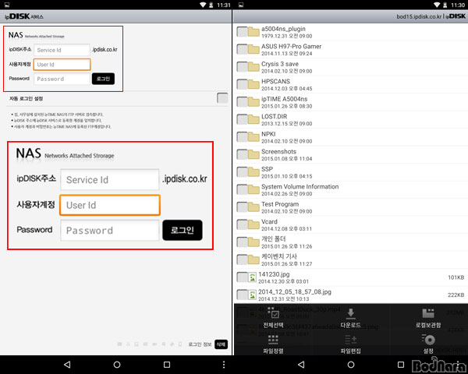Tick the System Volume Information checkbox
468x374 pixels.
tap(242, 189)
